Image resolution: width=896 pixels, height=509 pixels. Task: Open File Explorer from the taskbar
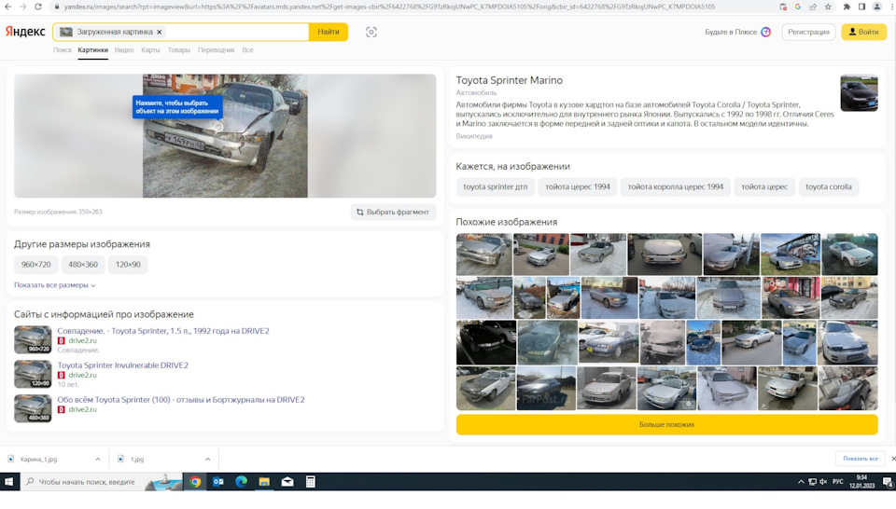(x=264, y=482)
